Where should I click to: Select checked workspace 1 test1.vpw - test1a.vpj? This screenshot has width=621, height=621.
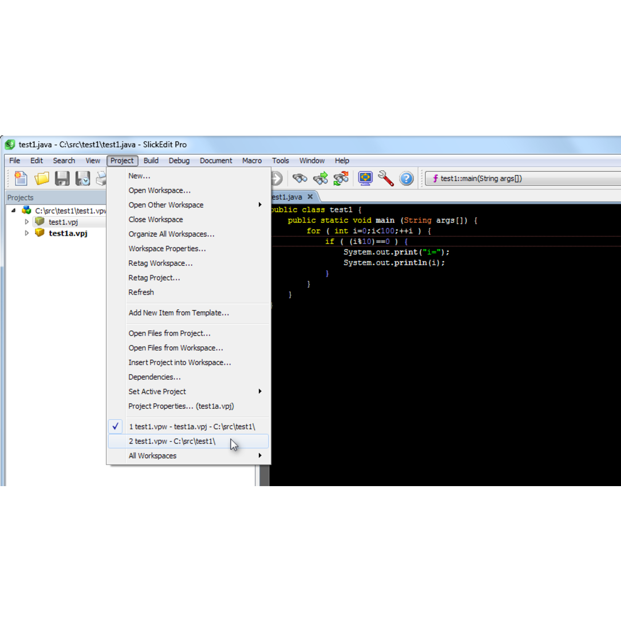[192, 426]
